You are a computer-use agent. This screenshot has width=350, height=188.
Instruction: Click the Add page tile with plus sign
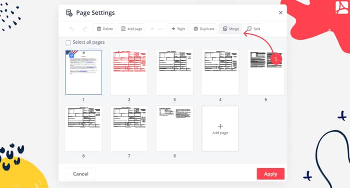220,129
